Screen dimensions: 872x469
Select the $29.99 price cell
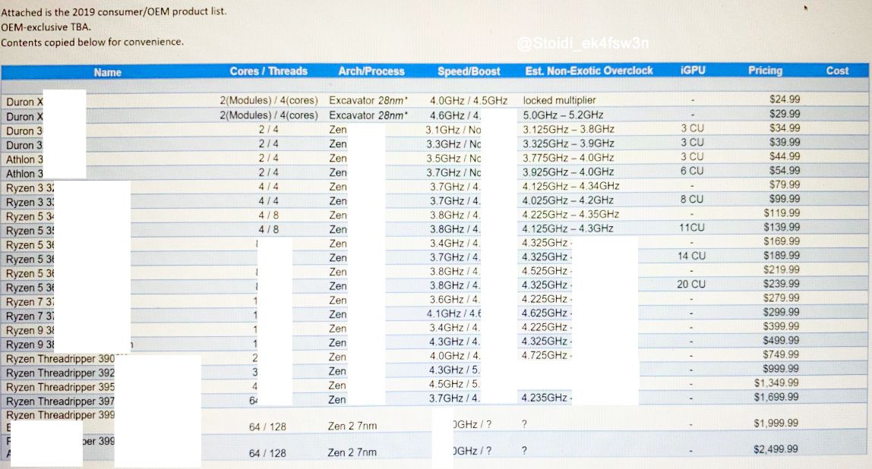[x=785, y=113]
